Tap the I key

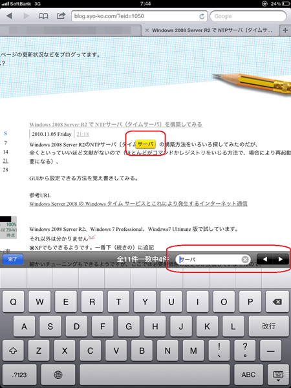(x=197, y=302)
